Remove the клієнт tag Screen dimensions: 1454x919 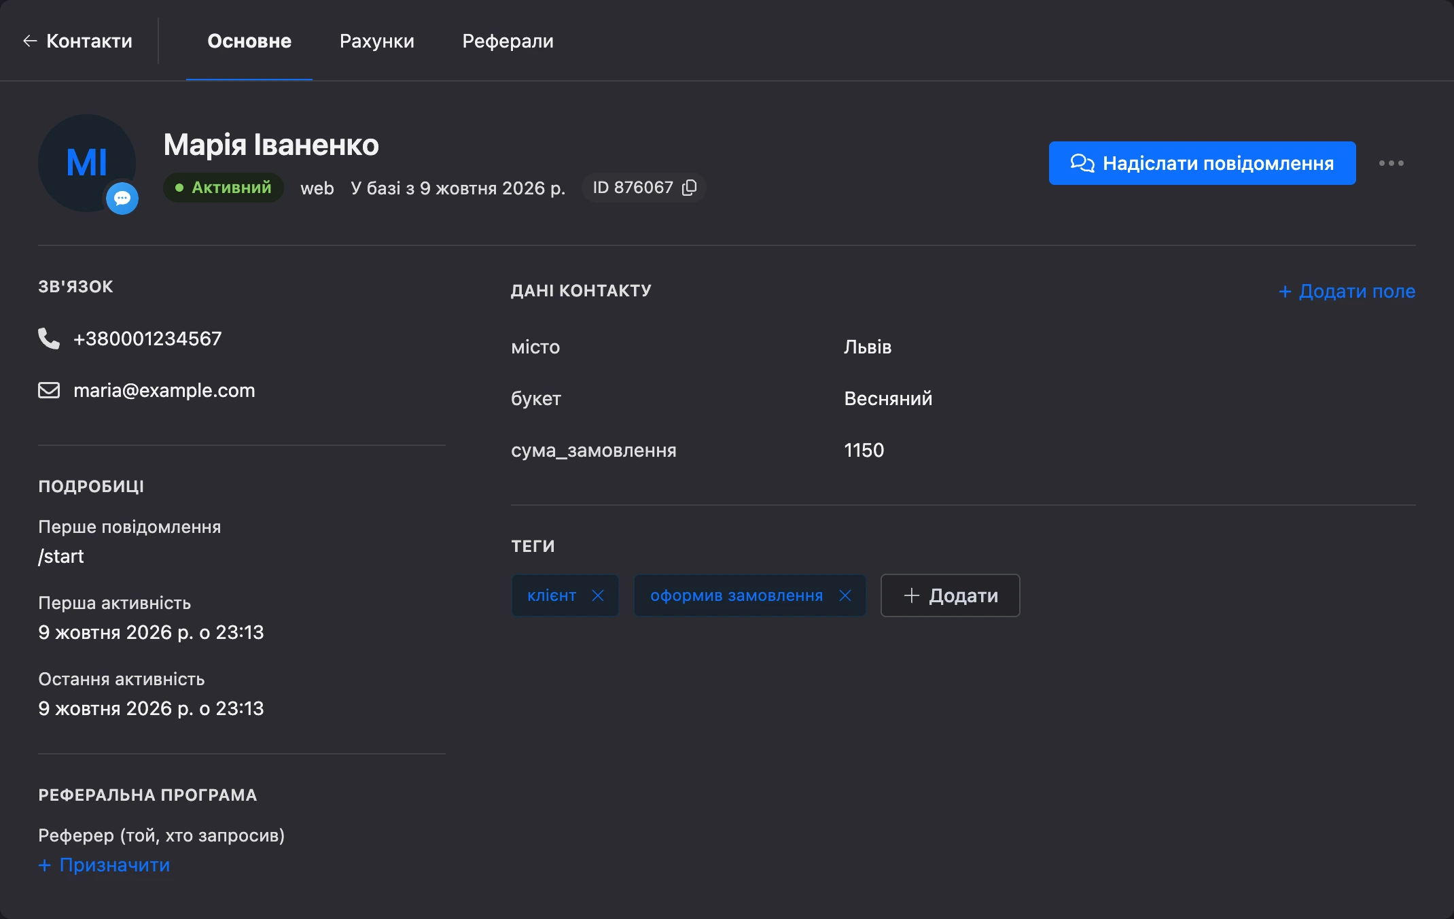pyautogui.click(x=598, y=595)
